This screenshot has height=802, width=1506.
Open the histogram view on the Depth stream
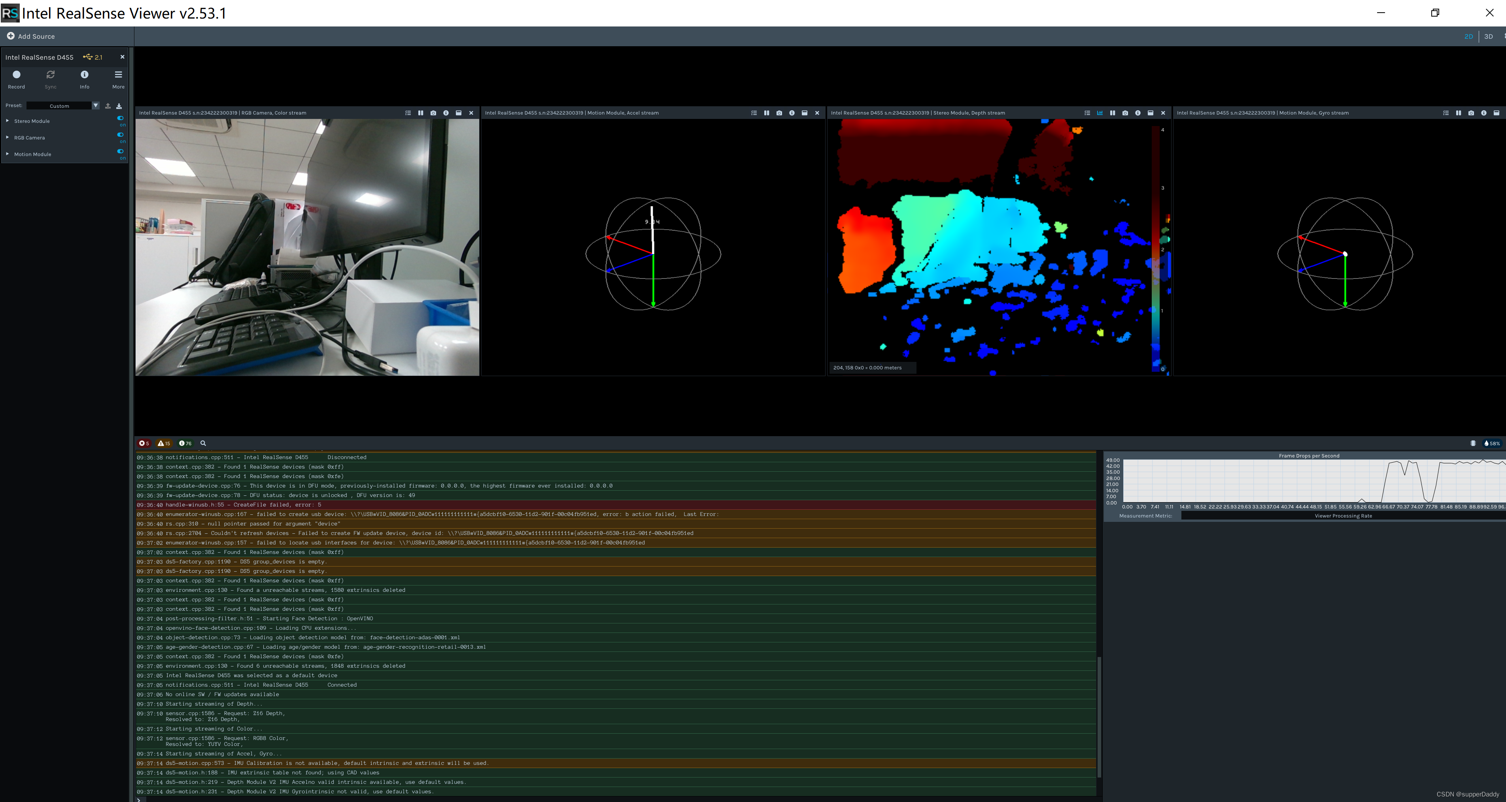[x=1100, y=113]
